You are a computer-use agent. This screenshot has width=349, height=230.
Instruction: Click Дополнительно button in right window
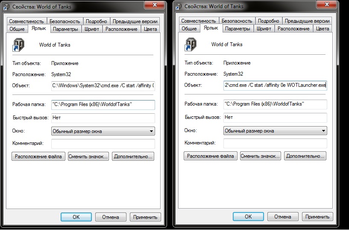tap(305, 156)
